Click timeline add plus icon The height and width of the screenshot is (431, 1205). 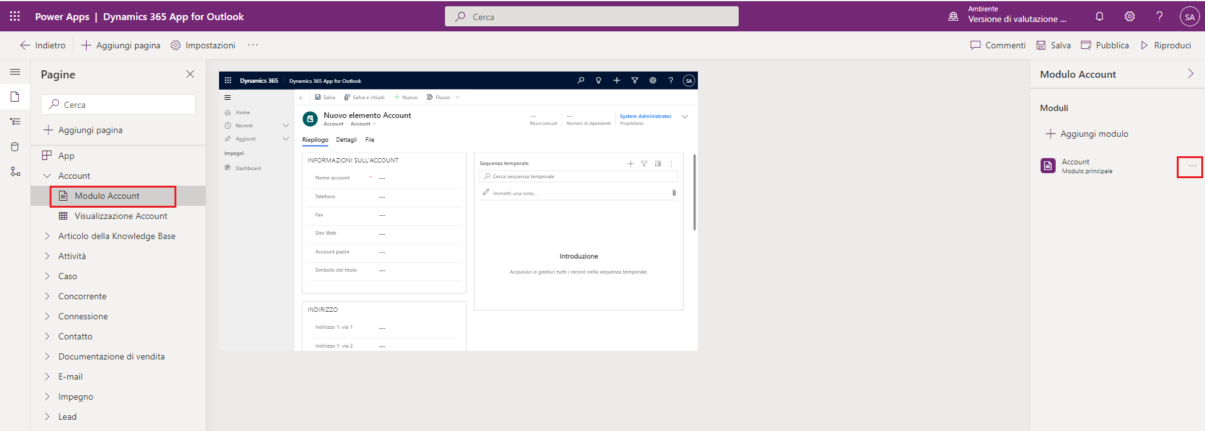tap(631, 164)
